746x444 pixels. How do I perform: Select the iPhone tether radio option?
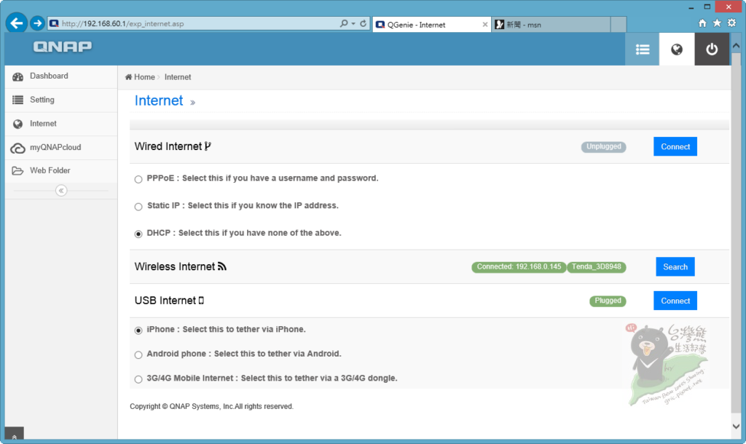pyautogui.click(x=138, y=330)
